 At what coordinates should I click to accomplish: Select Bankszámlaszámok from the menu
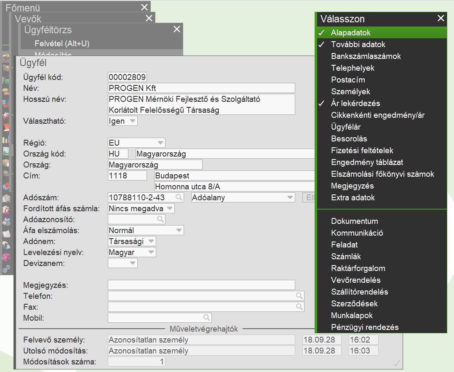(x=366, y=56)
